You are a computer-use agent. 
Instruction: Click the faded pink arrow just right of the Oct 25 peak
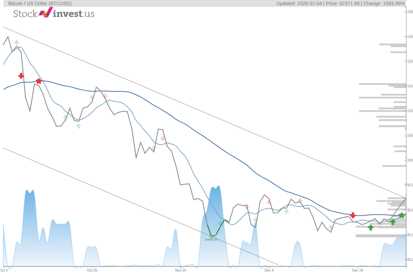[105, 96]
